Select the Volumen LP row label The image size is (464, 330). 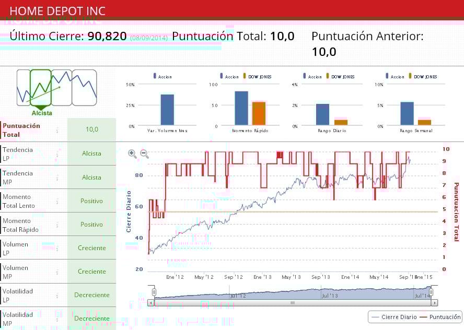tap(15, 249)
